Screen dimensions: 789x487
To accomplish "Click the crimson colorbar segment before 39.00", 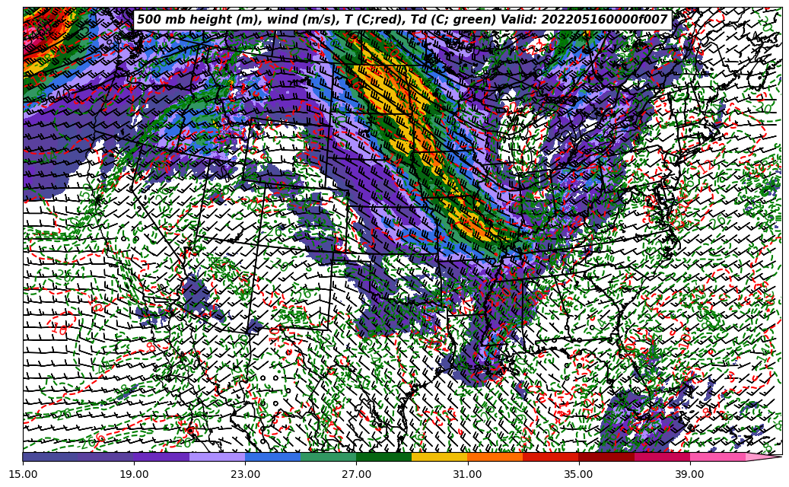I will (661, 457).
